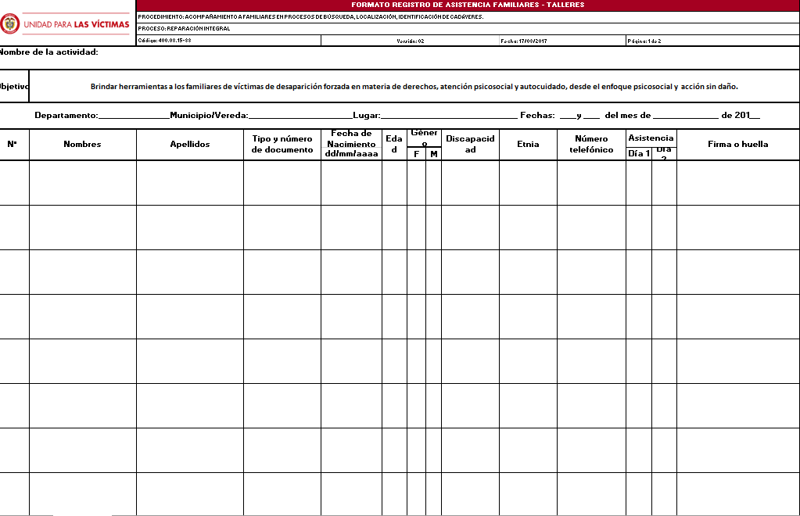The height and width of the screenshot is (516, 800).
Task: Click the 'F' gender sub-header
Action: point(417,154)
